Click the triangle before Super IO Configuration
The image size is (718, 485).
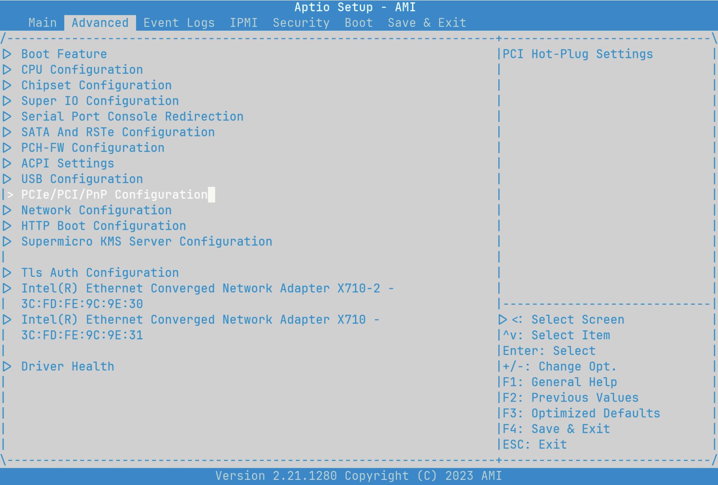[7, 101]
